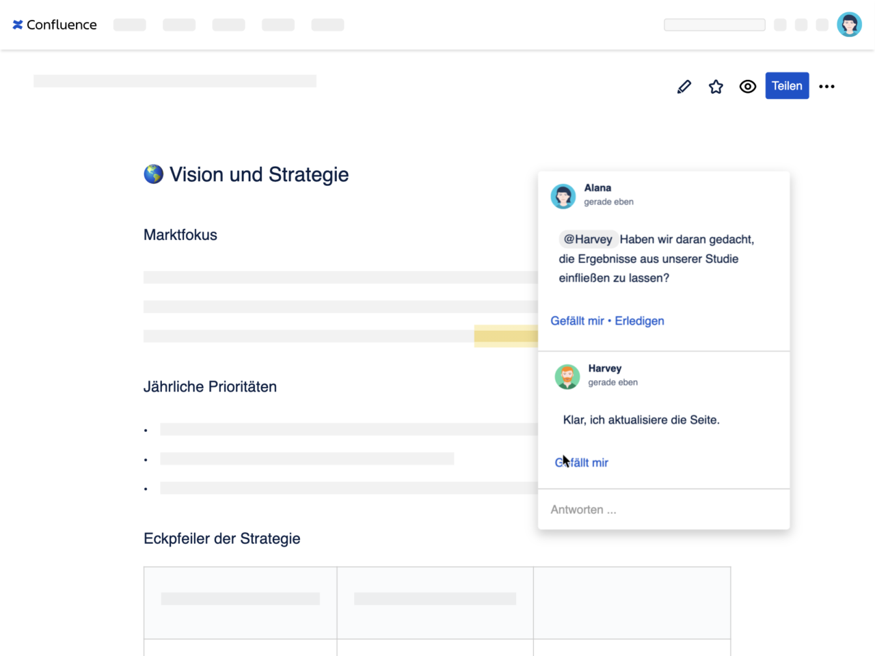This screenshot has width=875, height=656.
Task: Like Harvey's reply with Gefällt mir
Action: 581,463
